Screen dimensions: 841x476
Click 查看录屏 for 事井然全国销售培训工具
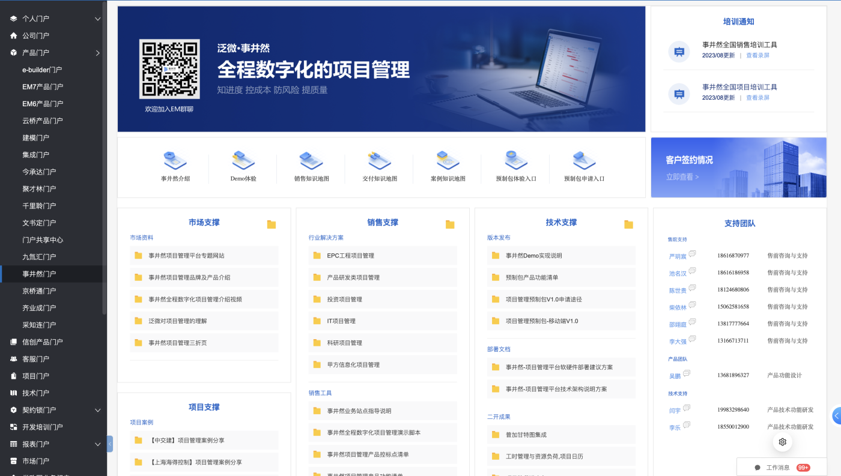(758, 55)
